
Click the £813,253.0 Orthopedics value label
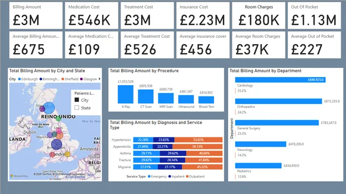coord(332,101)
